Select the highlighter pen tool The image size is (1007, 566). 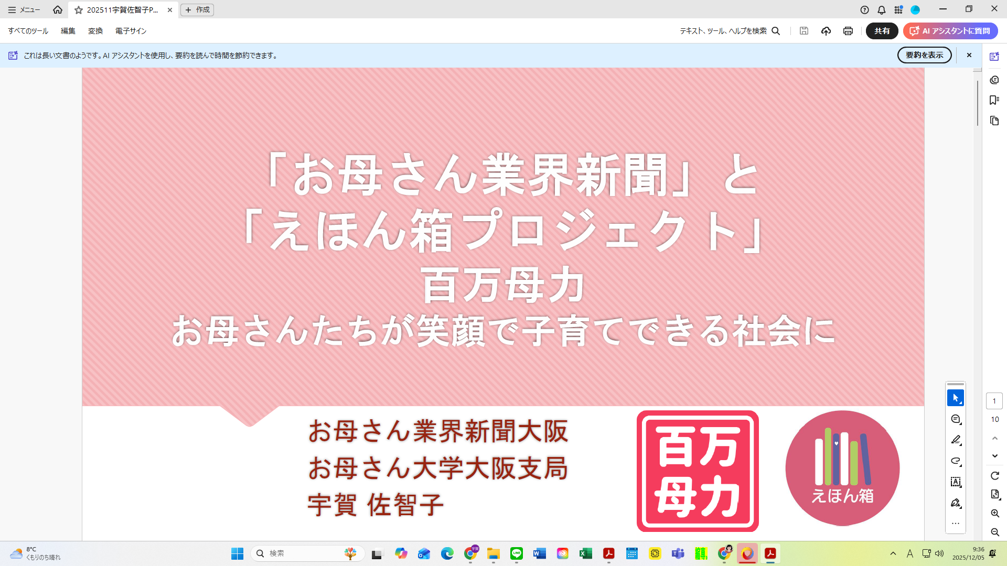tap(955, 440)
